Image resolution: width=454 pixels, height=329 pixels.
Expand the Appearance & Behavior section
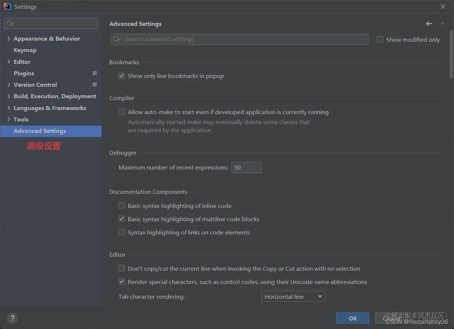(x=9, y=38)
